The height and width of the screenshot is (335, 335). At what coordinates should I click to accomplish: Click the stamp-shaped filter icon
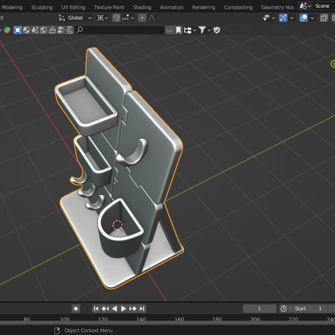[52, 30]
